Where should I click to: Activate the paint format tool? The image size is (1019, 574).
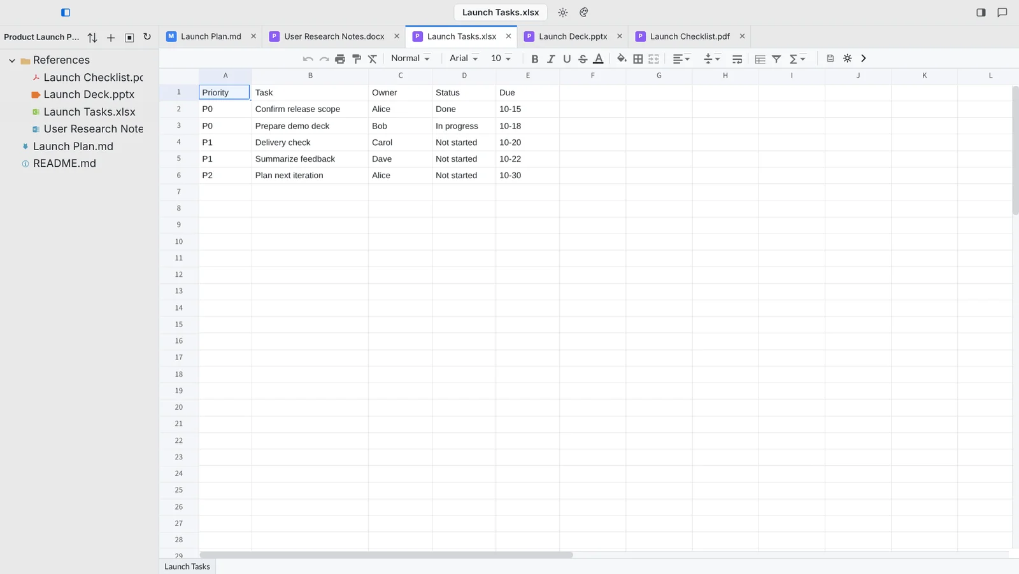357,59
